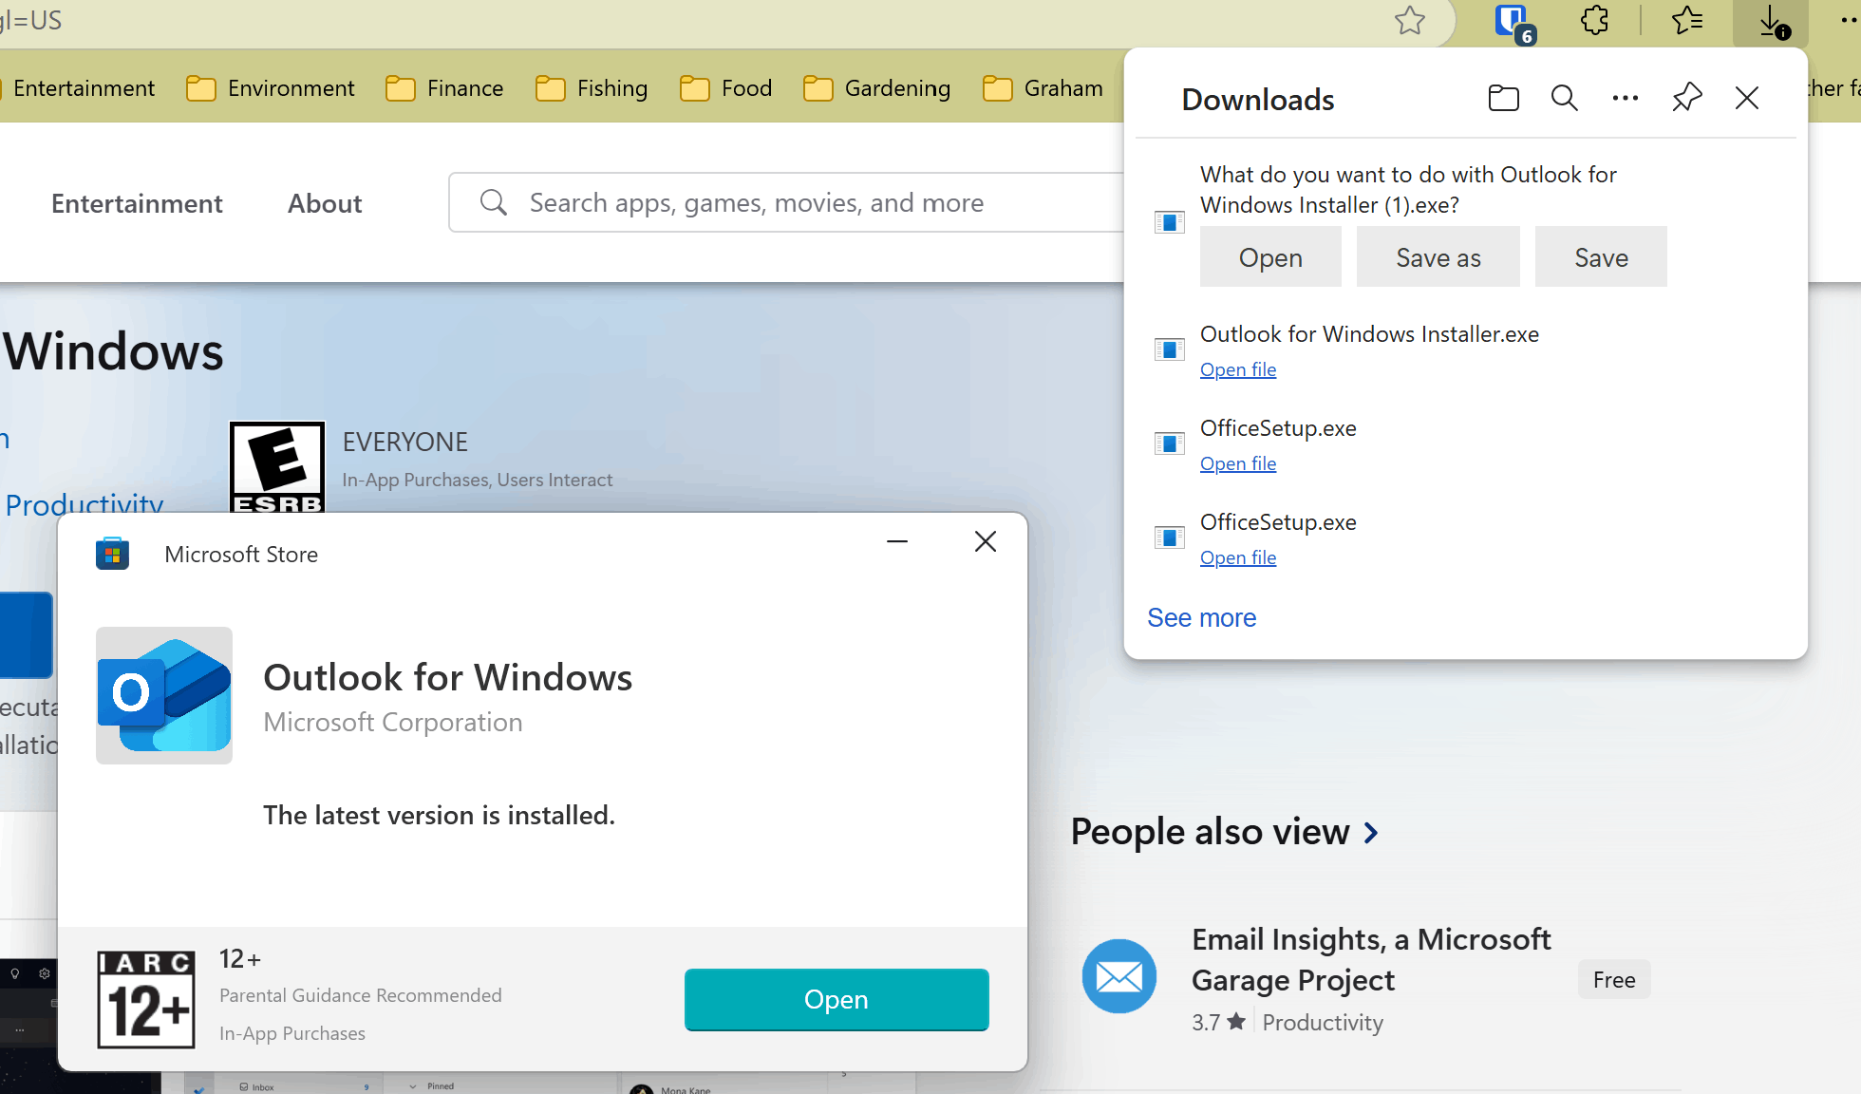Search downloads using the magnifier icon
1861x1094 pixels.
pyautogui.click(x=1564, y=98)
